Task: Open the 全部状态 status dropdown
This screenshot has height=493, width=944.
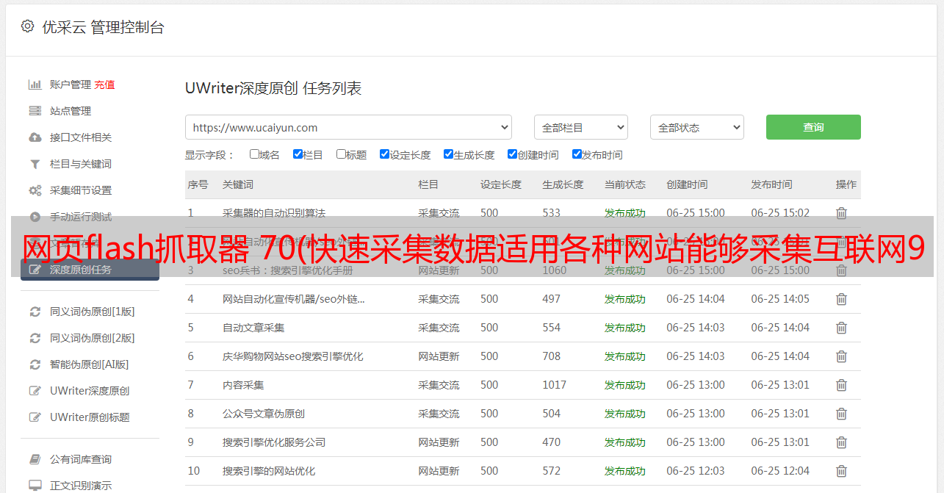Action: [x=696, y=127]
